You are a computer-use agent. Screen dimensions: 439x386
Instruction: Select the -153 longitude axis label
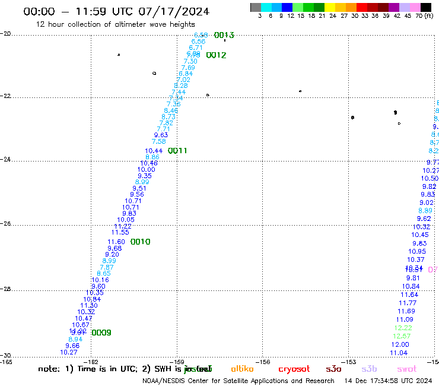pyautogui.click(x=349, y=362)
